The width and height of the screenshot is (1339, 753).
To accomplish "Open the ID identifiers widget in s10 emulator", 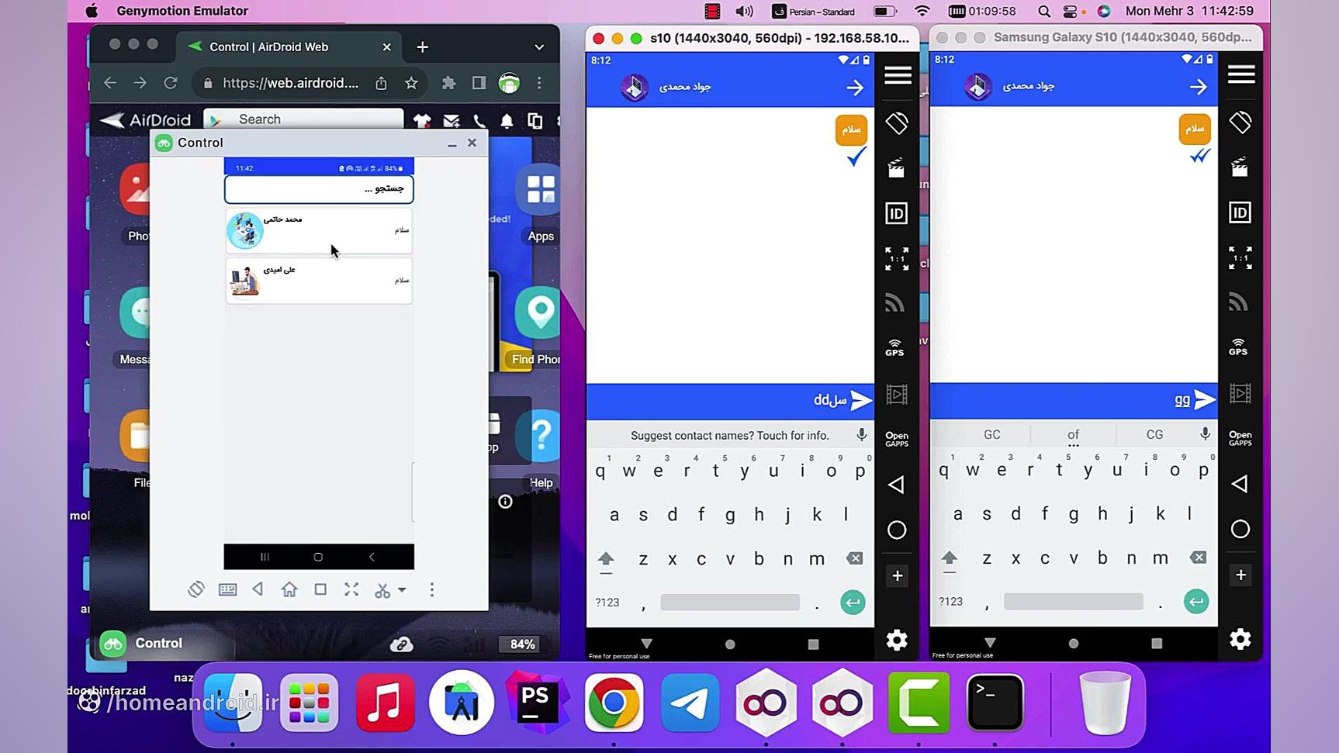I will click(896, 213).
